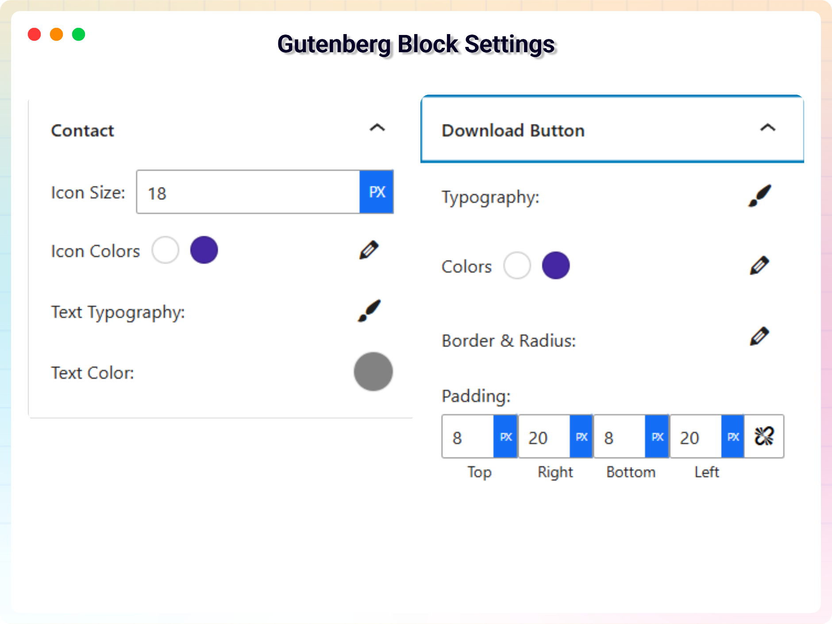Click the Border & Radius pencil icon

coord(759,336)
